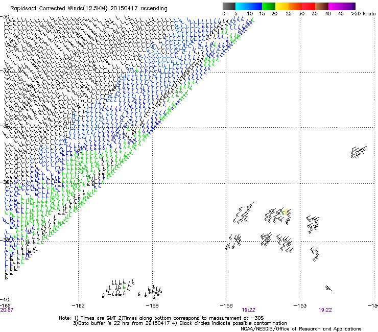Click the legend tick label '40'
This screenshot has width=378, height=332.
pyautogui.click(x=328, y=14)
